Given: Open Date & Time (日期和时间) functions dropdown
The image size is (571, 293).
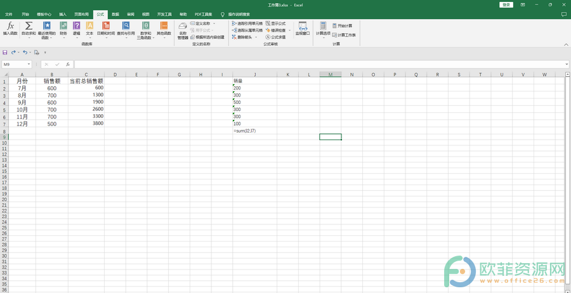Looking at the screenshot, I should point(106,30).
